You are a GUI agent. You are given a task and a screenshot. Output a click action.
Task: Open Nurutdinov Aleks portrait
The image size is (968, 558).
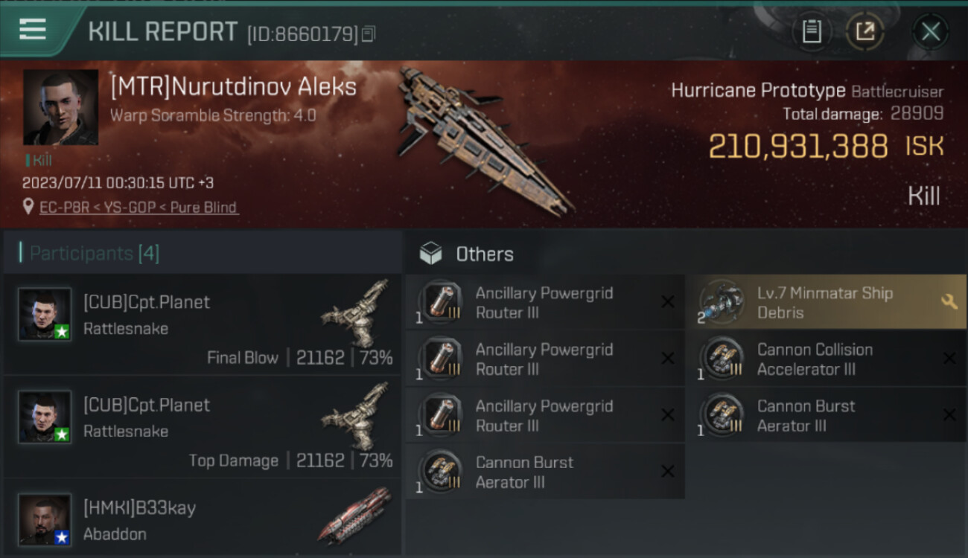(61, 107)
